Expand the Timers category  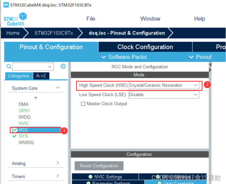[36, 176]
